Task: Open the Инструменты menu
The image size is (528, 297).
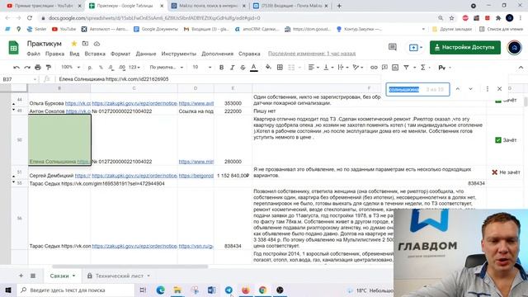Action: (x=178, y=54)
